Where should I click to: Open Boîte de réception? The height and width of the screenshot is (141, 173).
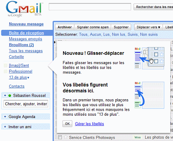click(27, 33)
